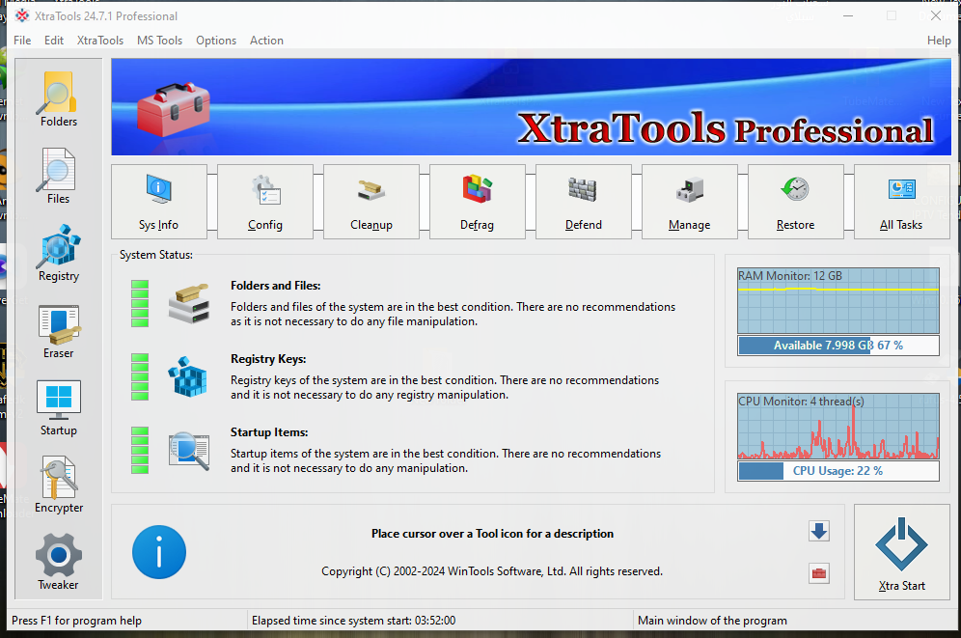This screenshot has height=638, width=961.
Task: Click 'Place cursor over a Tool icon' text
Action: [492, 534]
